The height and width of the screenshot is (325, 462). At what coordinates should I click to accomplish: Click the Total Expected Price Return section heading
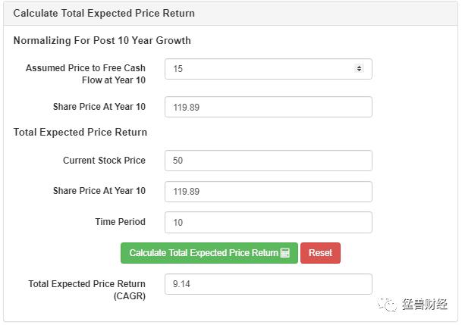(80, 133)
